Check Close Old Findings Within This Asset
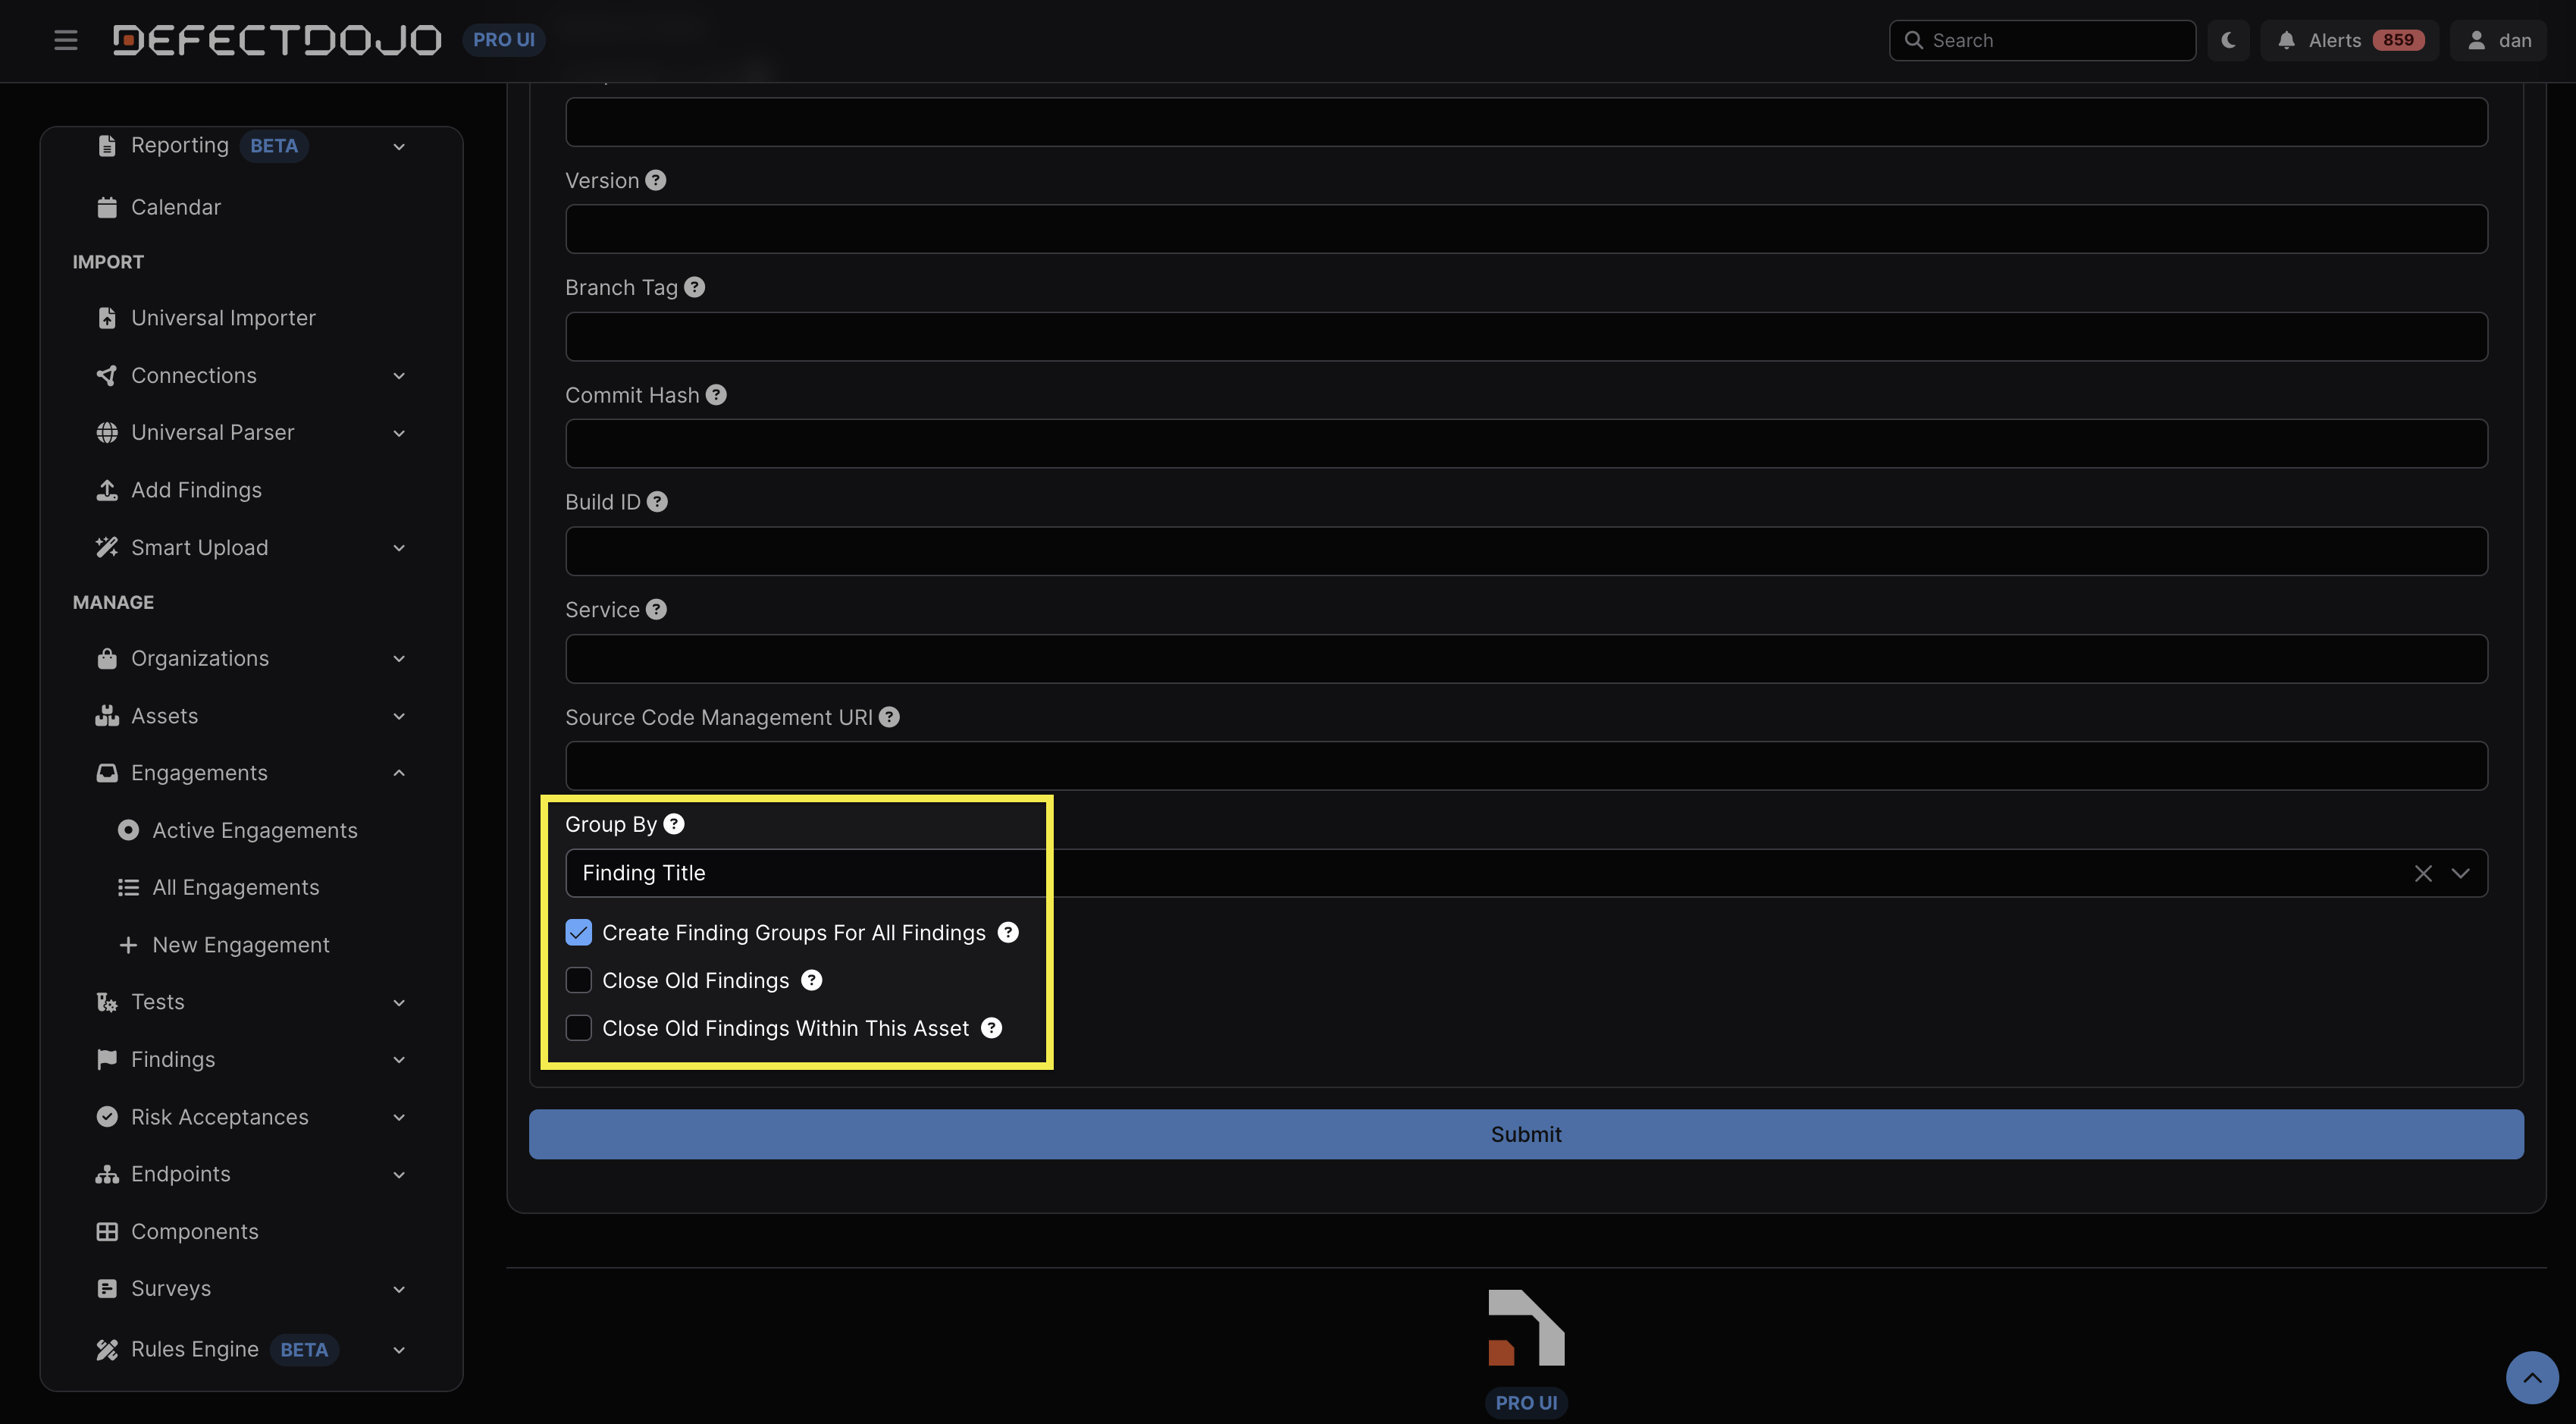The image size is (2576, 1424). (578, 1028)
